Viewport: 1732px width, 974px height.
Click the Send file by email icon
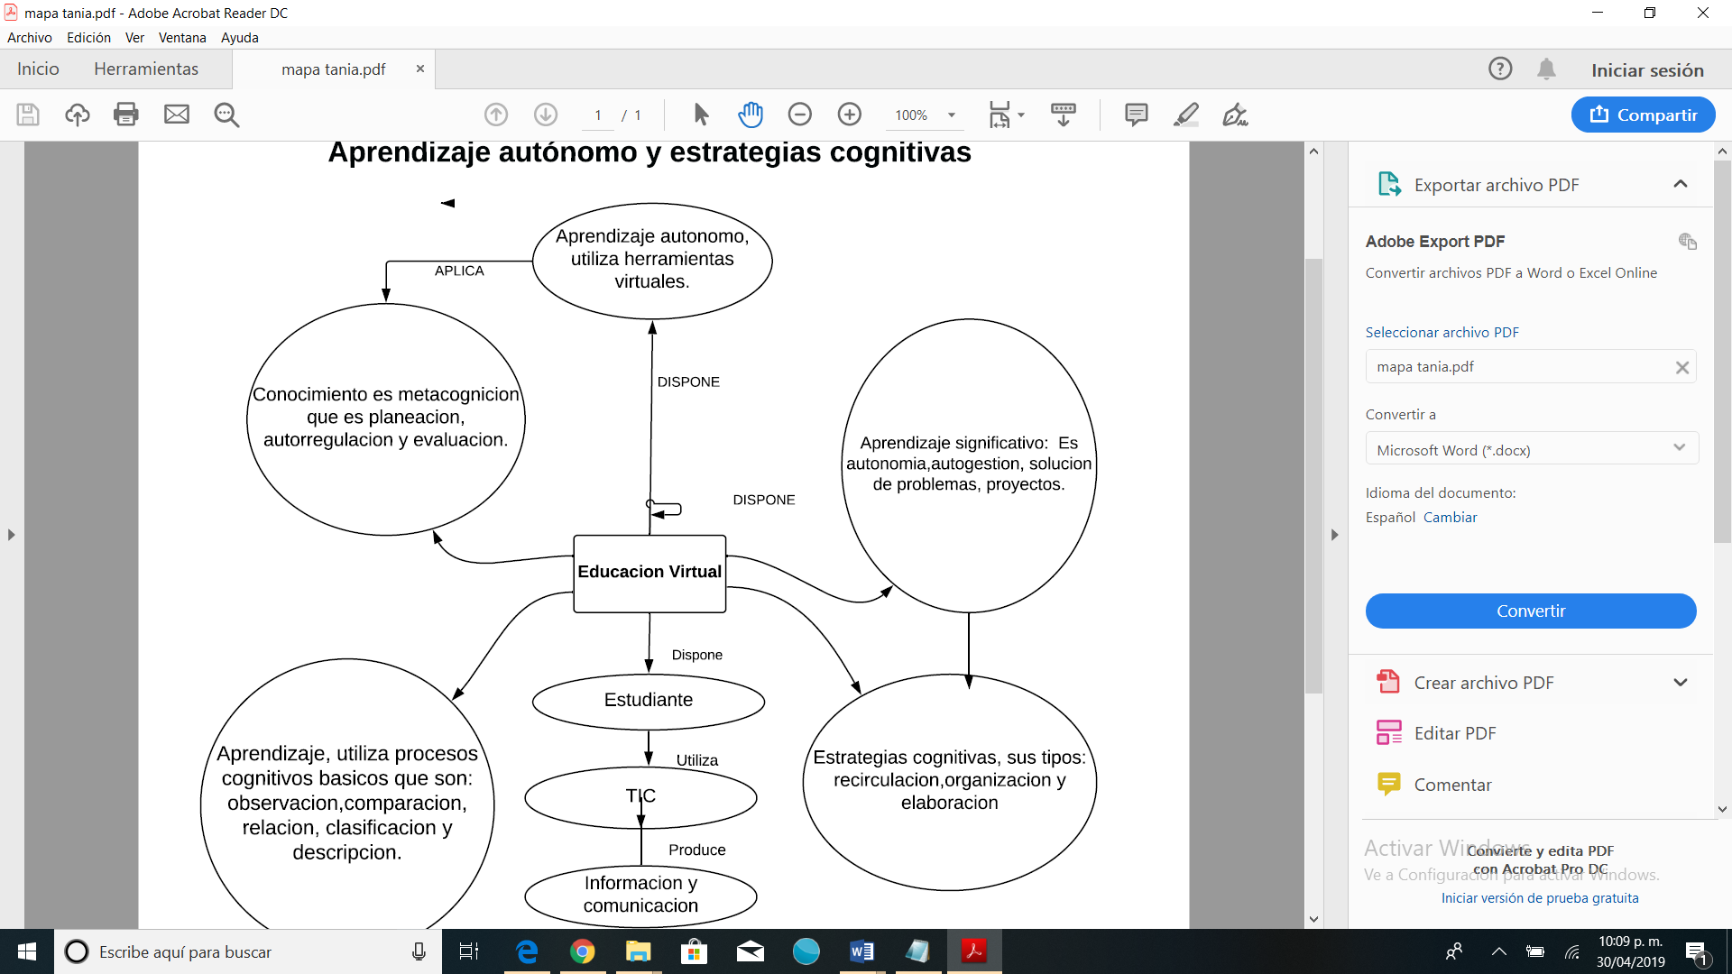coord(177,115)
